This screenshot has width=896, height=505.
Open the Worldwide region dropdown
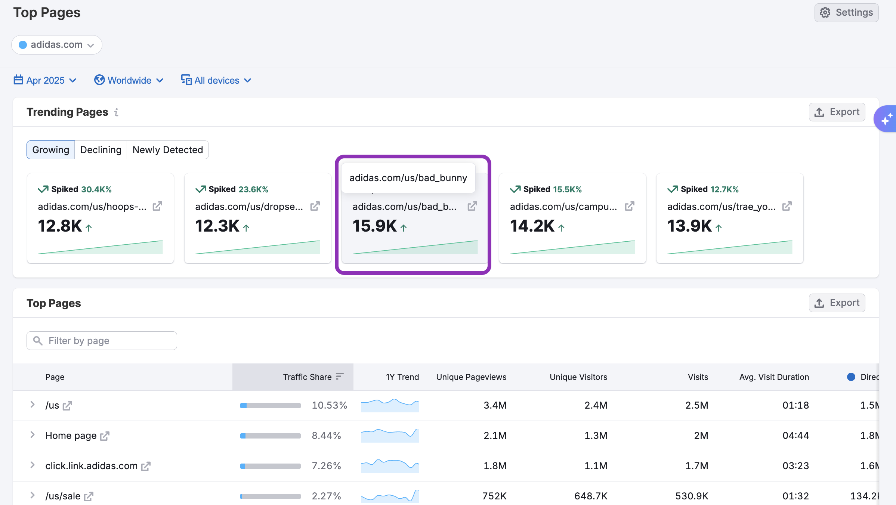pos(129,80)
